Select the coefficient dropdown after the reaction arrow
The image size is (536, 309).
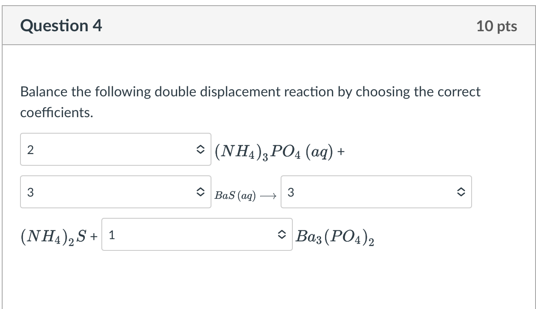376,191
